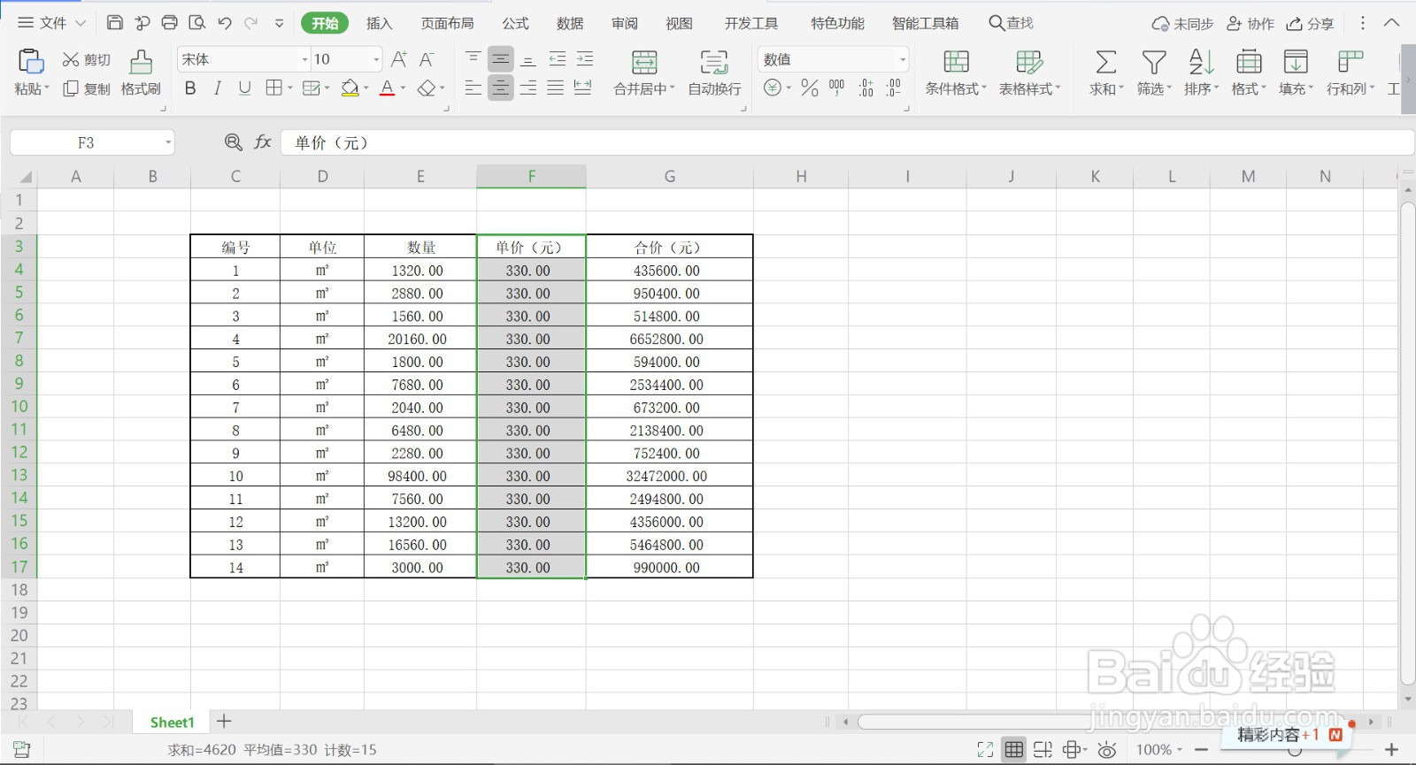Toggle Italic formatting

click(x=218, y=88)
